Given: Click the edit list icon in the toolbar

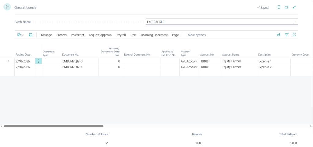Looking at the screenshot, I should pos(31,35).
